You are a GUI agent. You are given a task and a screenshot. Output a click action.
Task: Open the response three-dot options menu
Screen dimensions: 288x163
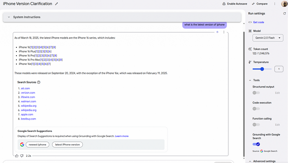[x=224, y=32]
